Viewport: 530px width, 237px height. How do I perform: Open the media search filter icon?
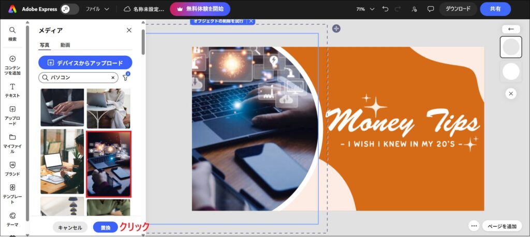click(x=125, y=77)
